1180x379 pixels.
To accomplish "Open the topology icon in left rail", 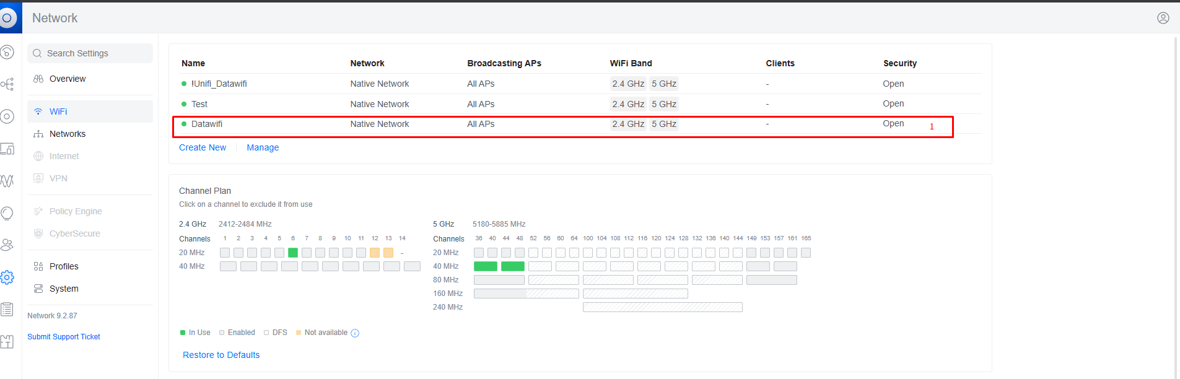I will click(x=7, y=84).
